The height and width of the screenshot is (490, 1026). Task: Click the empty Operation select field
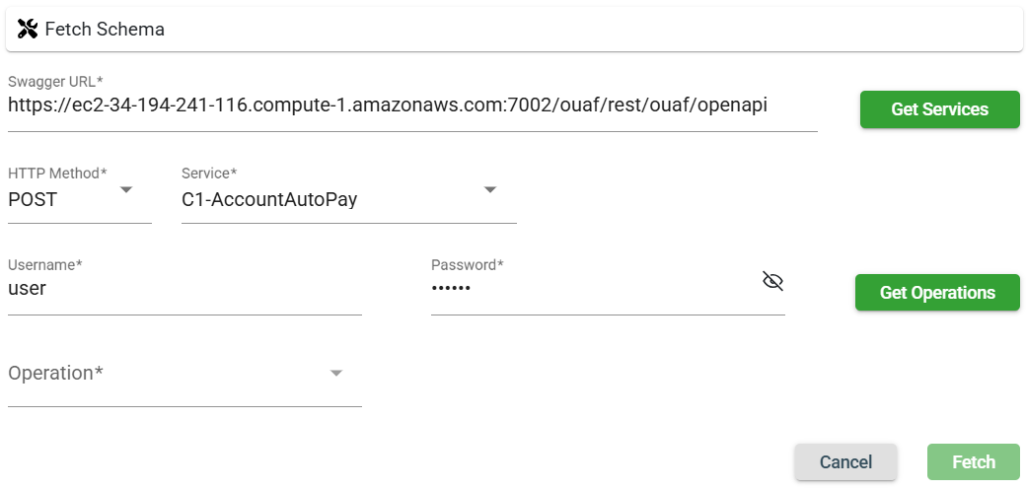[168, 375]
